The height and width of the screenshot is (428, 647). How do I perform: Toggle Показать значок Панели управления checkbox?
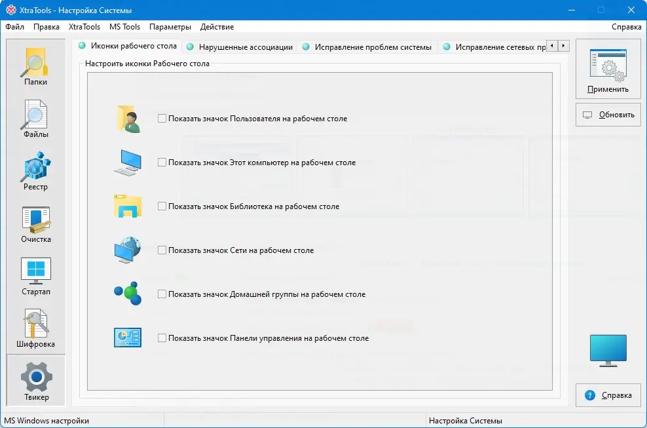point(162,338)
